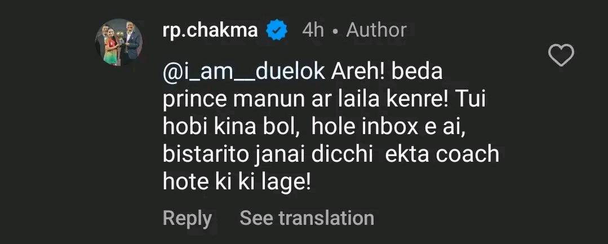Open the rp.chakma username profile link
The width and height of the screenshot is (608, 244).
tap(210, 30)
